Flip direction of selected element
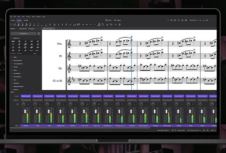The width and height of the screenshot is (226, 153). (x=103, y=25)
